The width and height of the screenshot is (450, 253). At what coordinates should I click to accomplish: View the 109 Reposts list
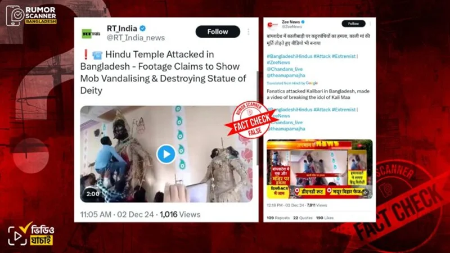click(x=278, y=218)
